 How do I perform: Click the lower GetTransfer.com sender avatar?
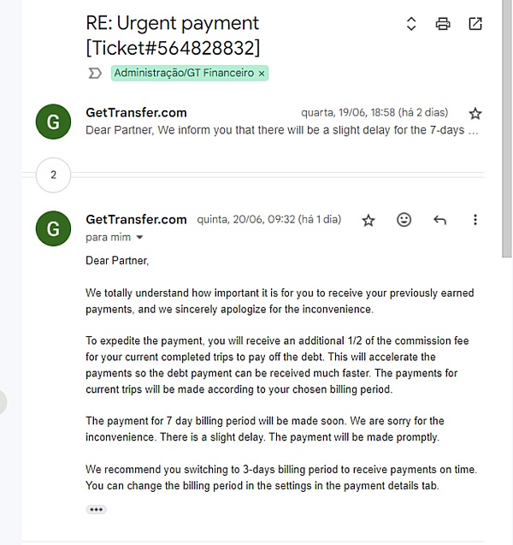tap(53, 228)
